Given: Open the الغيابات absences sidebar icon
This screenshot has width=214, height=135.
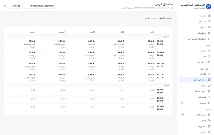Looking at the screenshot, I should pyautogui.click(x=209, y=103).
